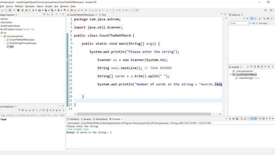
Task: Collapse the method fold marker at line 7
Action: (x=73, y=43)
